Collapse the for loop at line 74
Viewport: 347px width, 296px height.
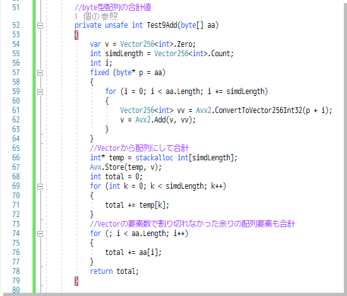40,234
